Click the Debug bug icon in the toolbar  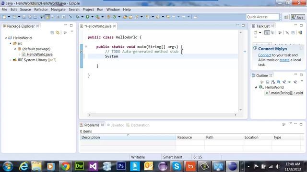click(x=78, y=17)
